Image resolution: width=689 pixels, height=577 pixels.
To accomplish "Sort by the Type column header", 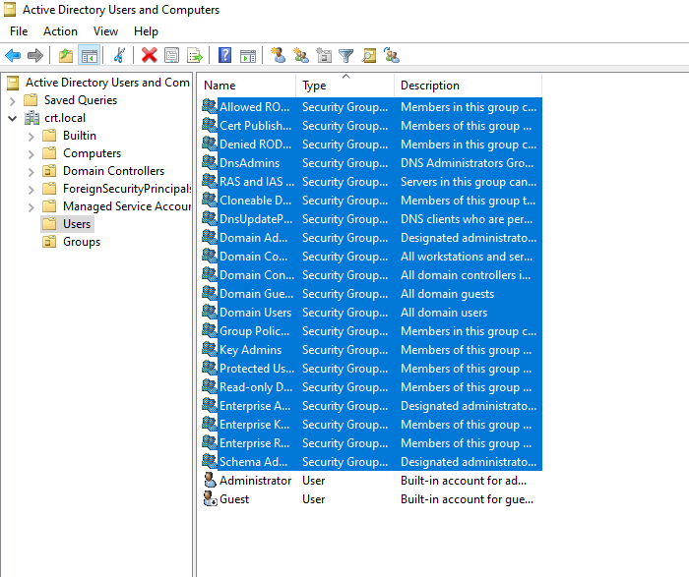I will point(345,86).
